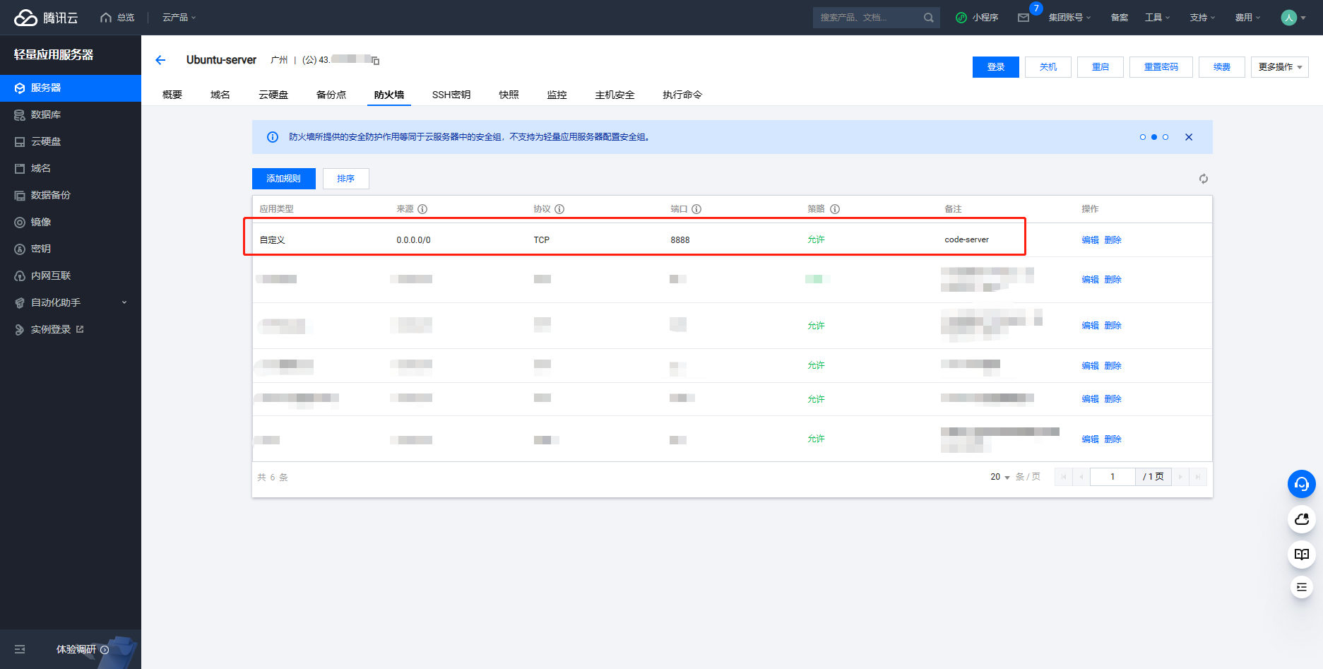The height and width of the screenshot is (669, 1323).
Task: Go to first page of results
Action: 1063,477
